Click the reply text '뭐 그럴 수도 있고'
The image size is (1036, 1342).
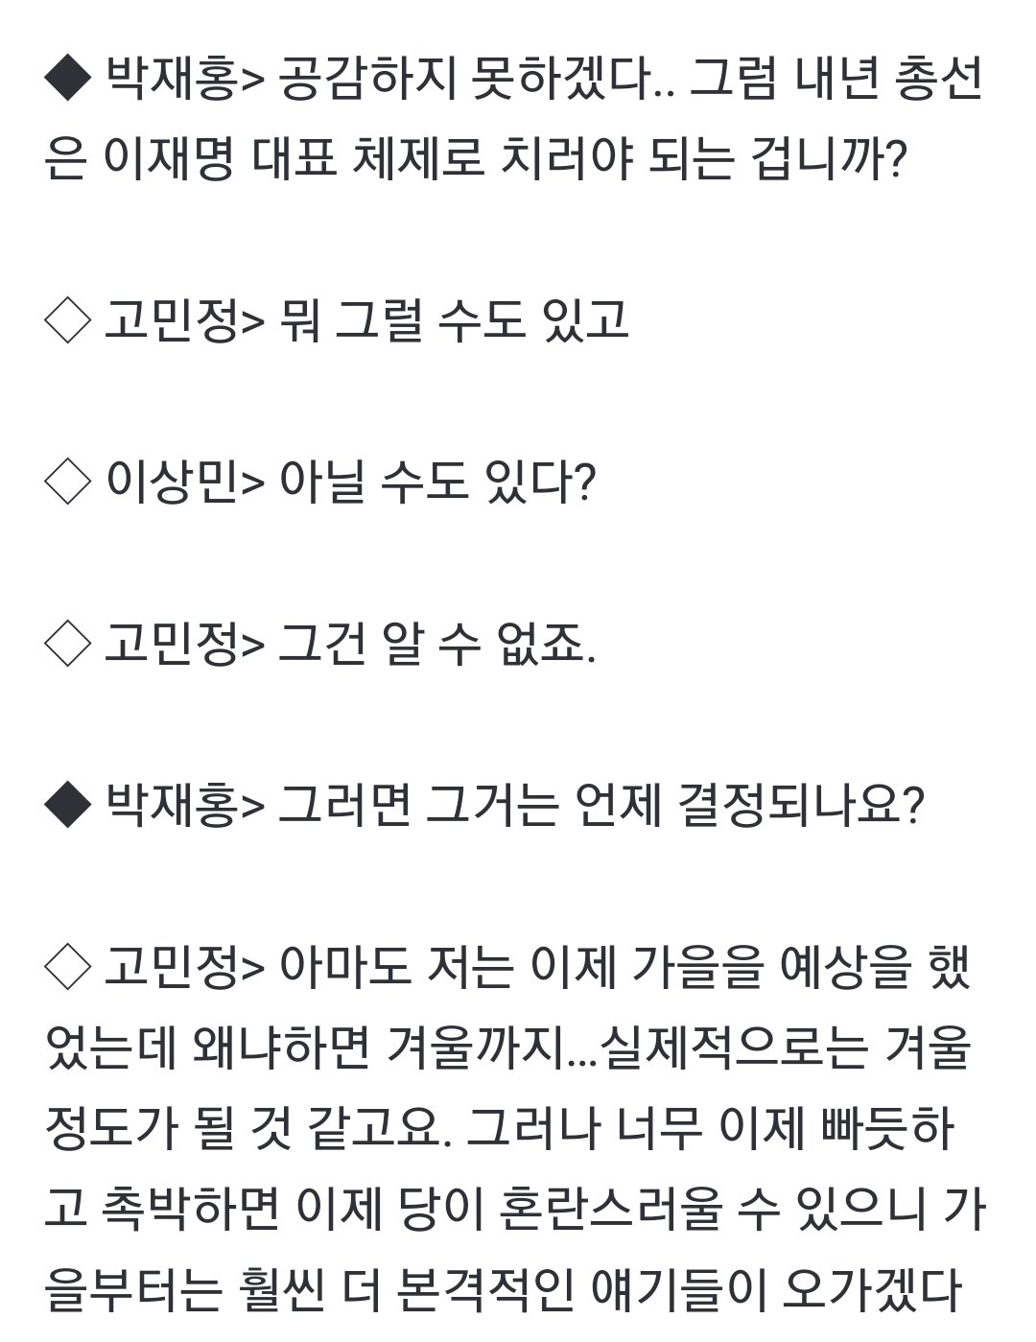click(x=454, y=320)
